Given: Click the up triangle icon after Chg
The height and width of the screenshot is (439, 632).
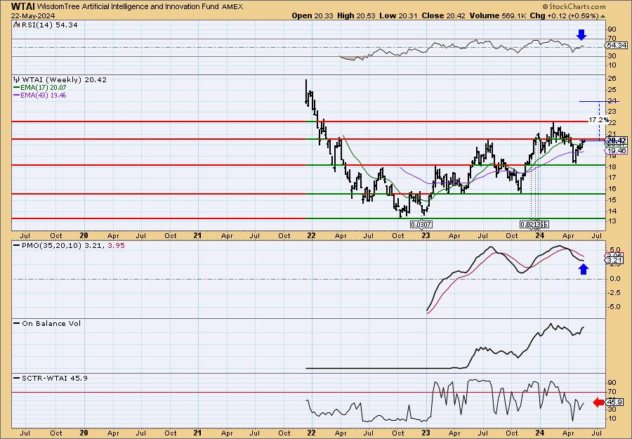Looking at the screenshot, I should [603, 16].
